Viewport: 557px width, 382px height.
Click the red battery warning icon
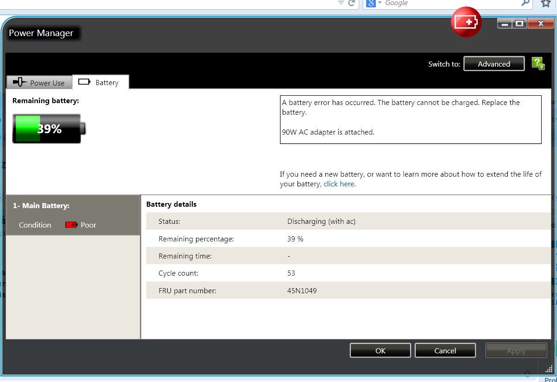click(466, 22)
